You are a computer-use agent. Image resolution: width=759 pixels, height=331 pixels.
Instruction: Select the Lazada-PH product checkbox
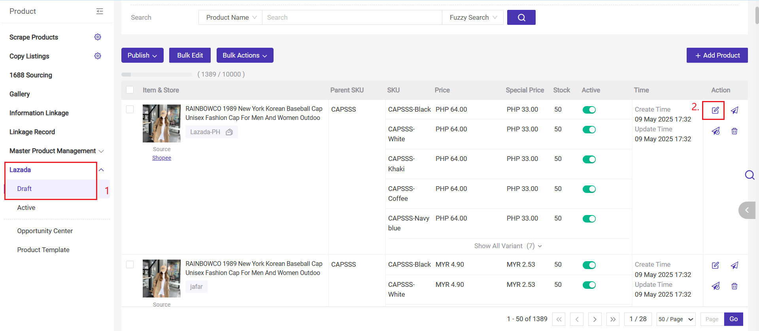130,109
